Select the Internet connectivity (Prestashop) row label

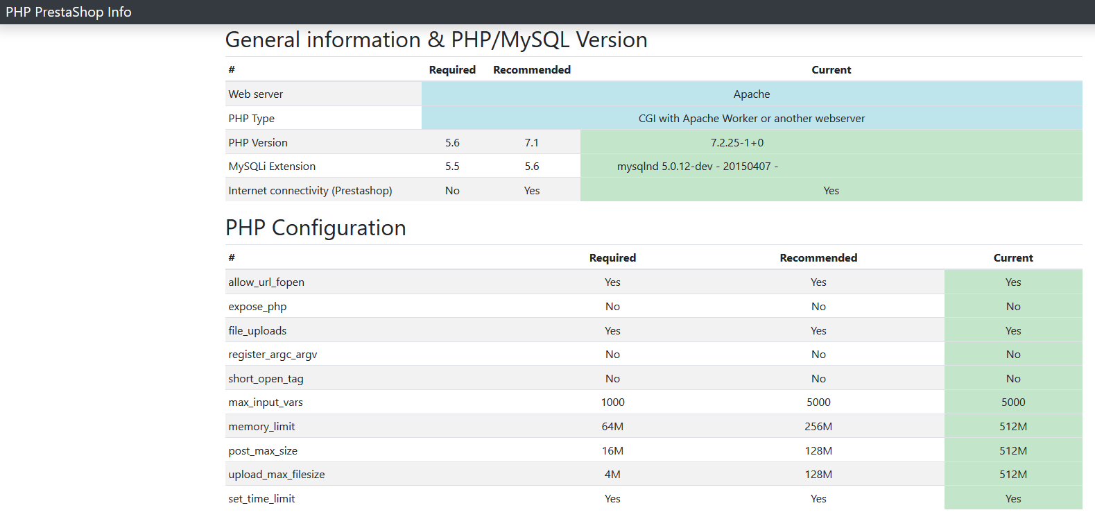click(x=310, y=191)
